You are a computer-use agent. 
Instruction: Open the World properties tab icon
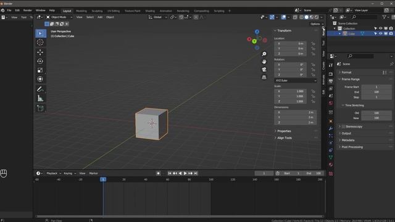point(331,103)
